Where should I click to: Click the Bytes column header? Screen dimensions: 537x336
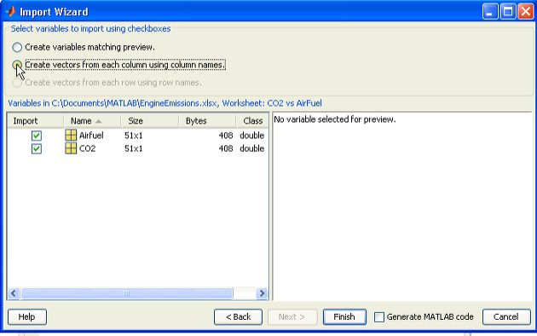point(207,121)
